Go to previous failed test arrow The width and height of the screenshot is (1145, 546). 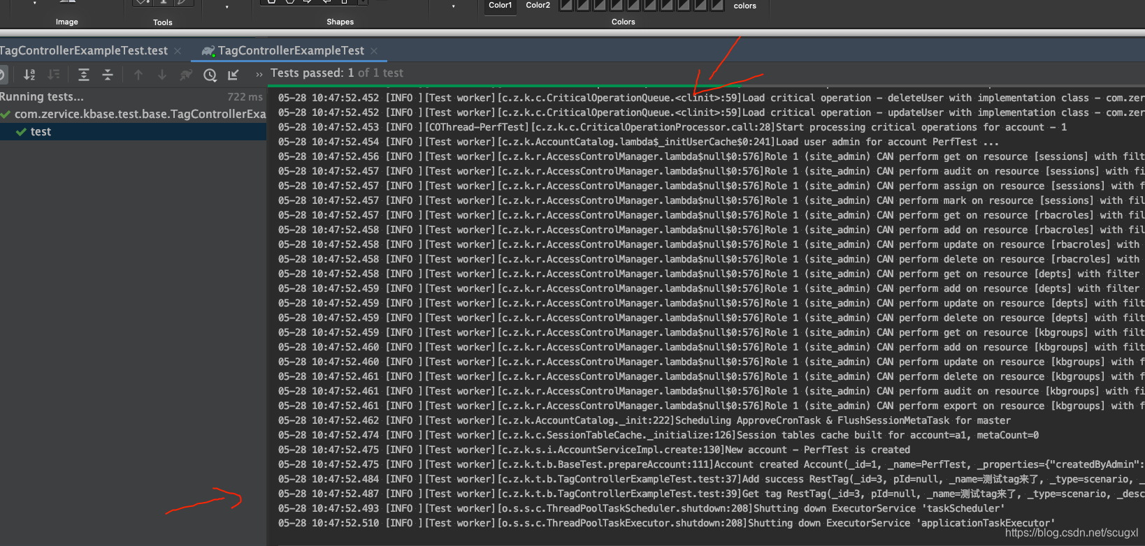pos(138,75)
